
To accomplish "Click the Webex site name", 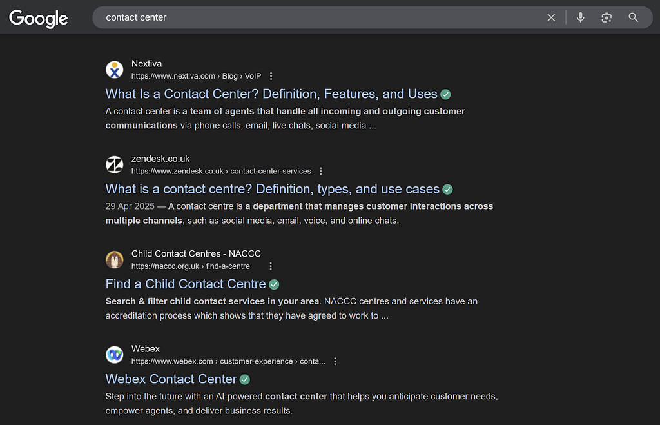I will click(146, 349).
